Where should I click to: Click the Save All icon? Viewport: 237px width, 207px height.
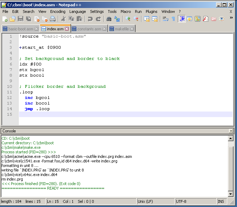tap(29, 19)
